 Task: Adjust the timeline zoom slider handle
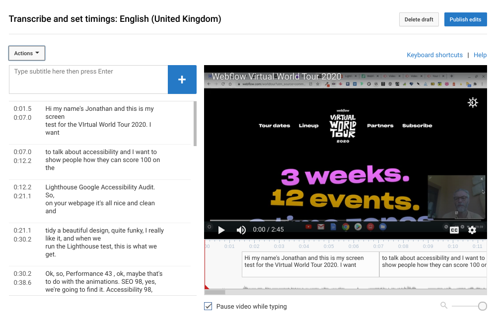pyautogui.click(x=483, y=306)
